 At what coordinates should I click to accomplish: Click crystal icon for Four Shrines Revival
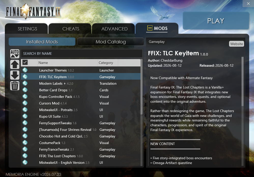pyautogui.click(x=25, y=130)
